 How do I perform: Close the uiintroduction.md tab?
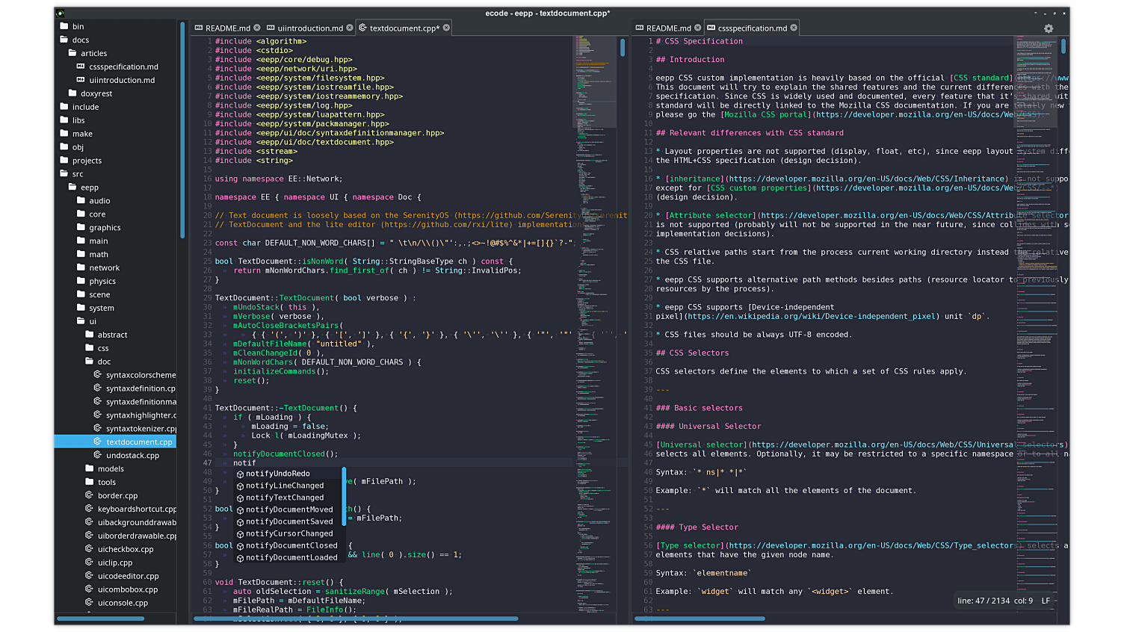pos(350,28)
